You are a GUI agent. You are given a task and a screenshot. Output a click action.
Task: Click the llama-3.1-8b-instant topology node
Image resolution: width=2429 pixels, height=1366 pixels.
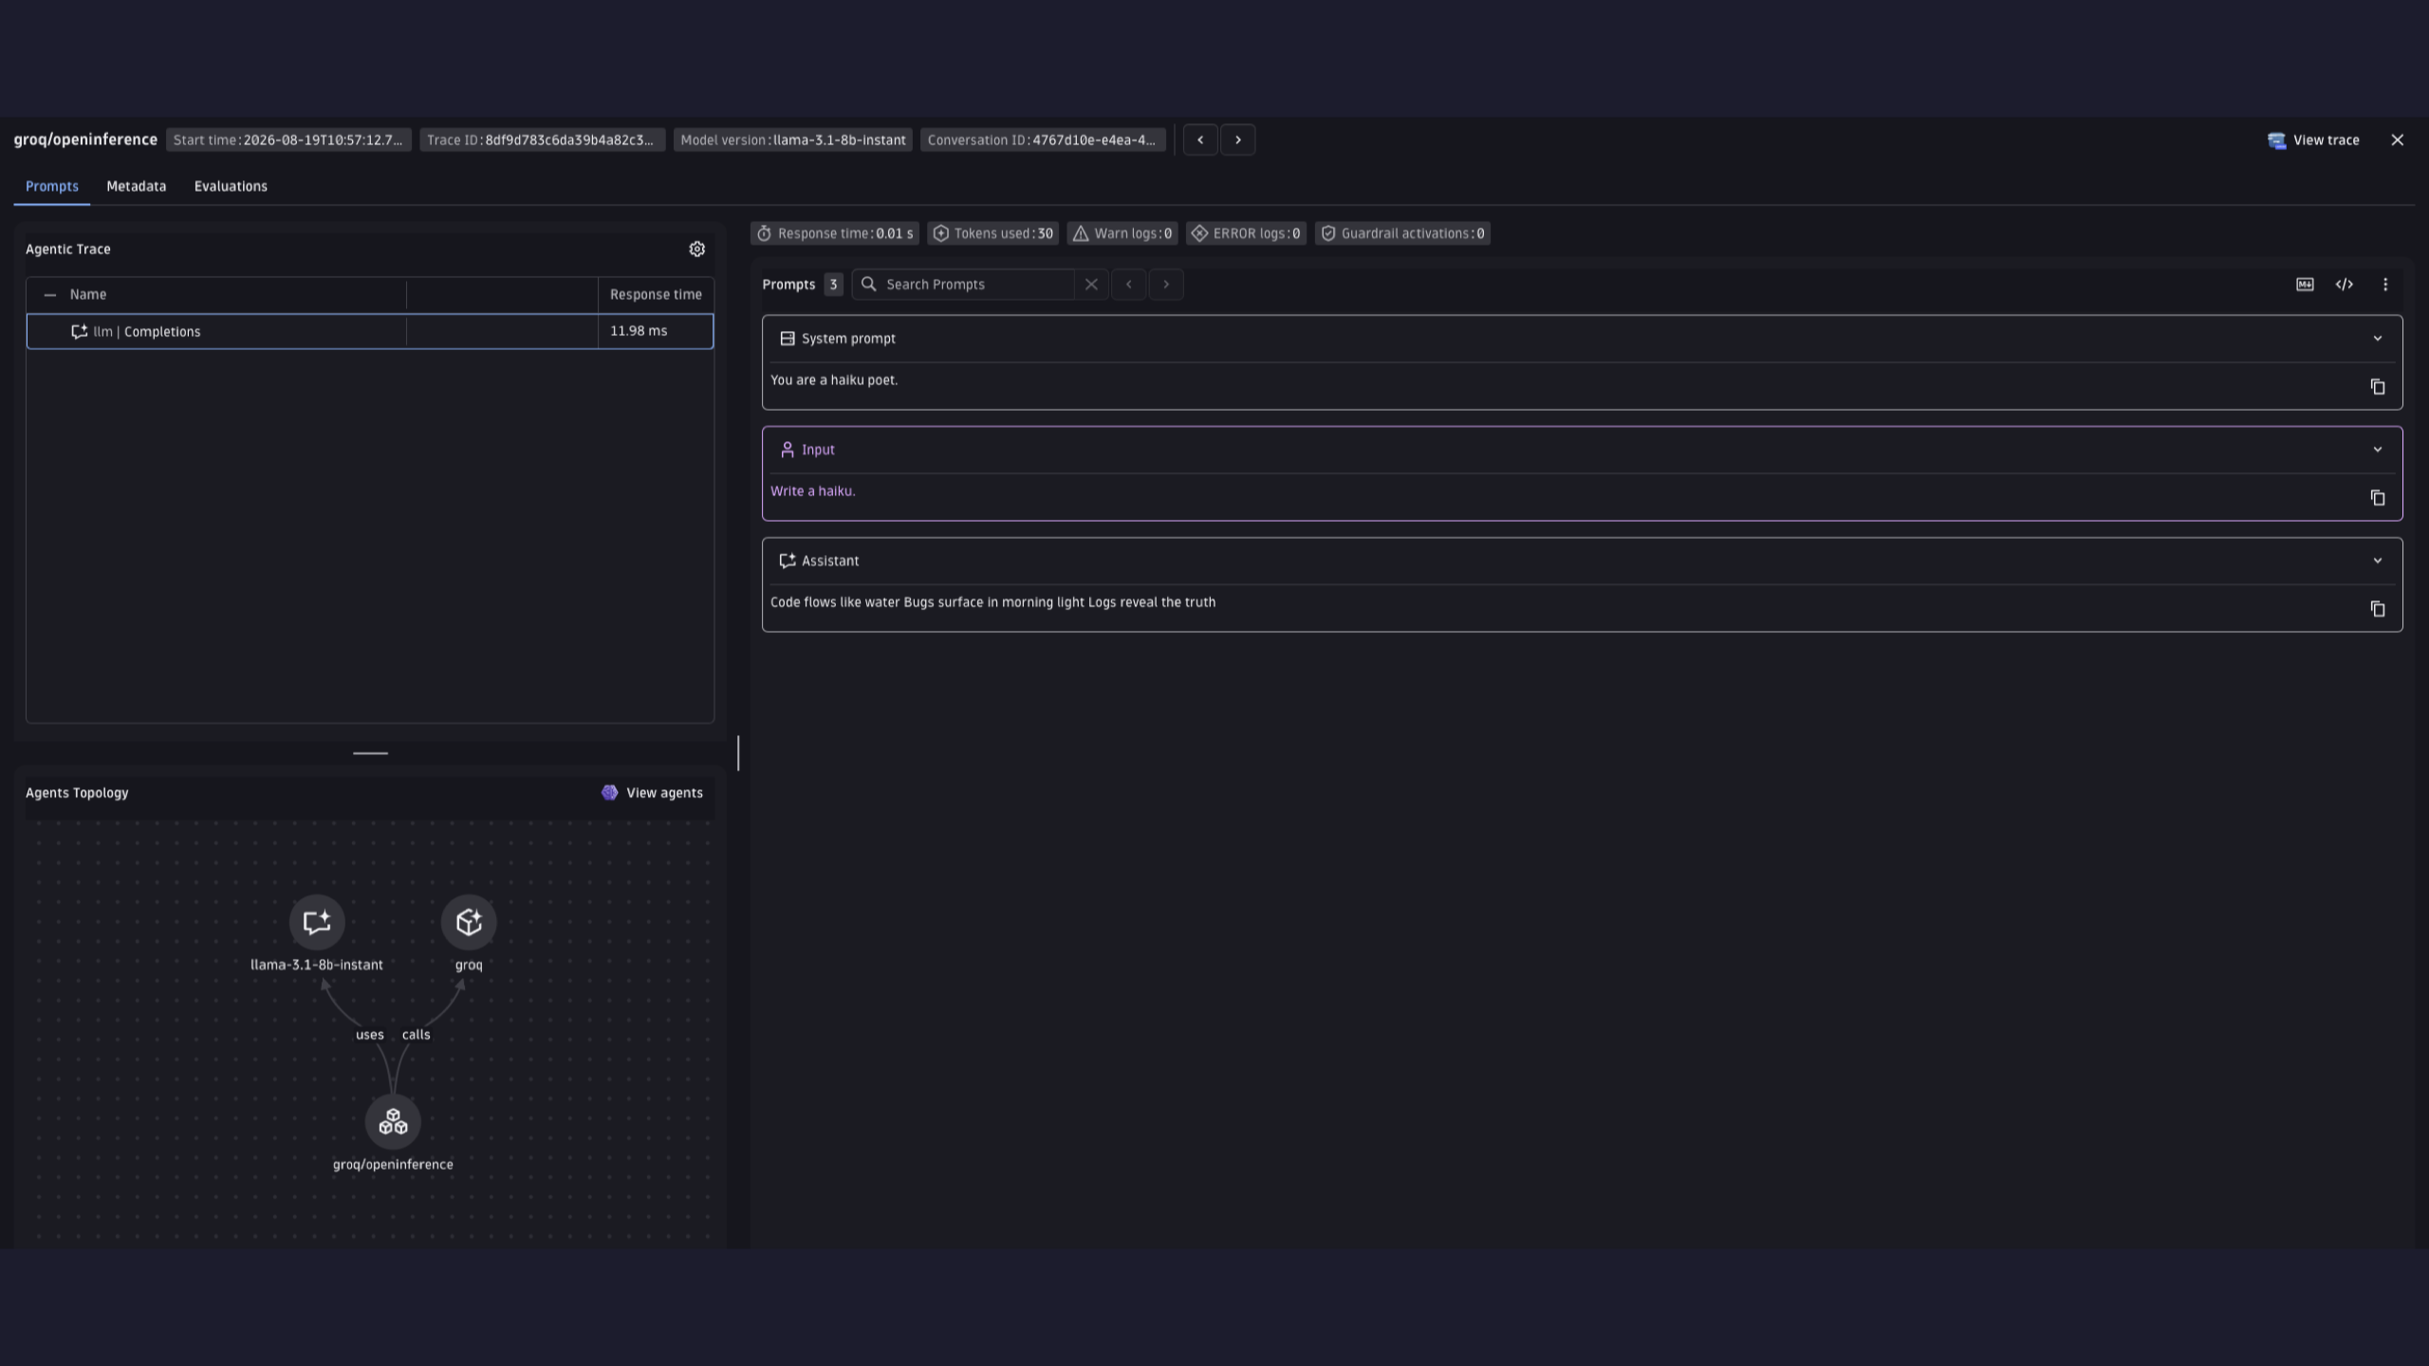coord(317,922)
